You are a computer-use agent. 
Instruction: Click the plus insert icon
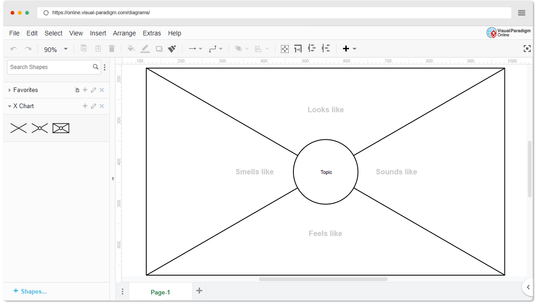346,49
